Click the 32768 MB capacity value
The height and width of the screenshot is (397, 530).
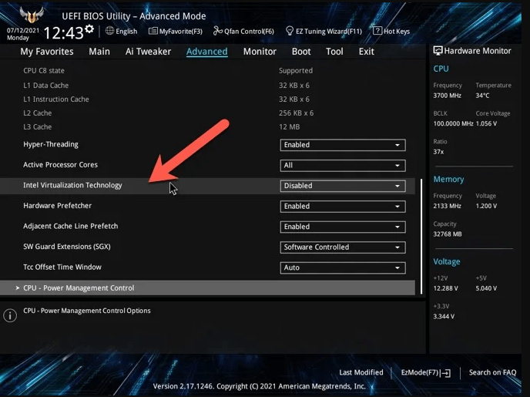tap(447, 234)
